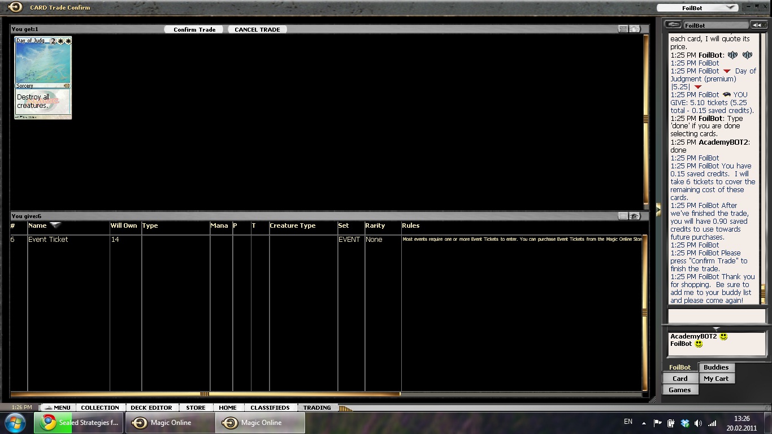Click the chat message input field
The image size is (772, 434).
[716, 316]
